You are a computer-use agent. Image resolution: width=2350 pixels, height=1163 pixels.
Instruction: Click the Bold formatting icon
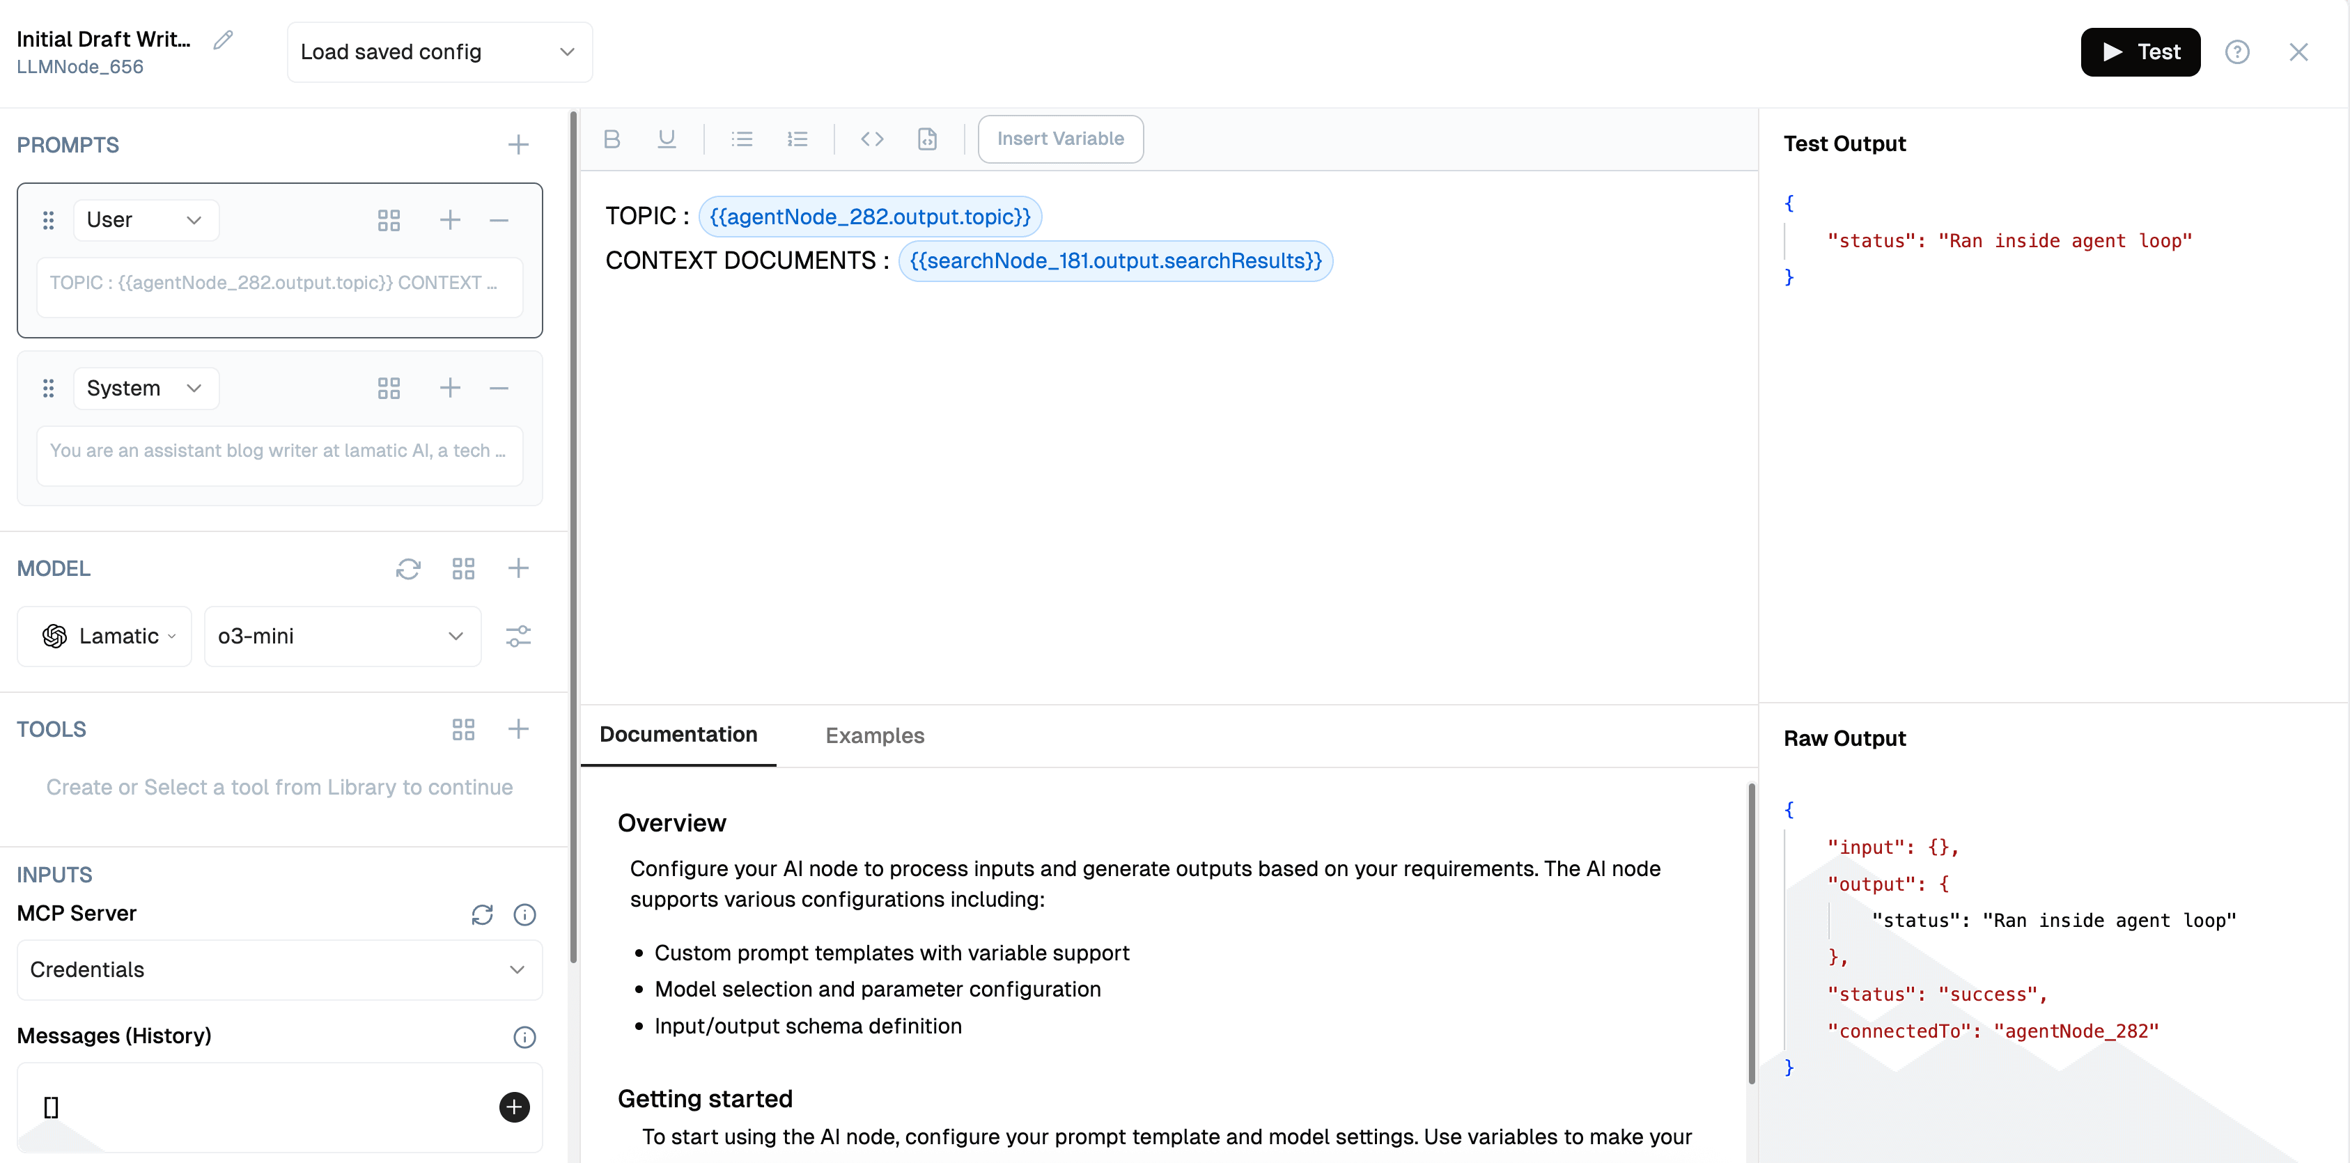612,139
